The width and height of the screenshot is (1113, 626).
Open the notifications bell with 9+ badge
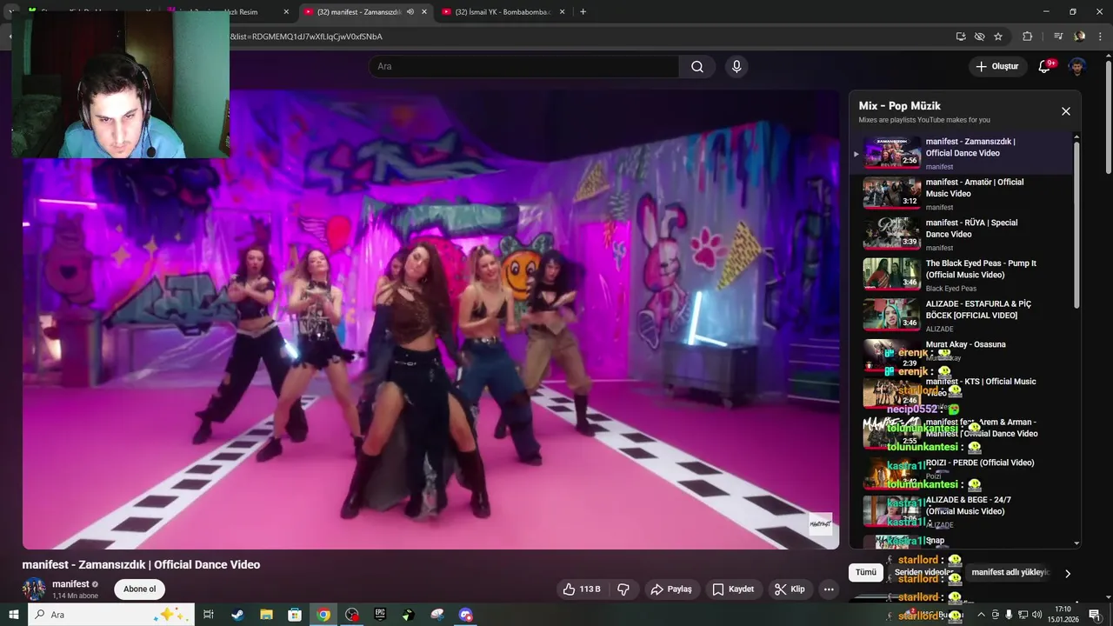[x=1045, y=67]
